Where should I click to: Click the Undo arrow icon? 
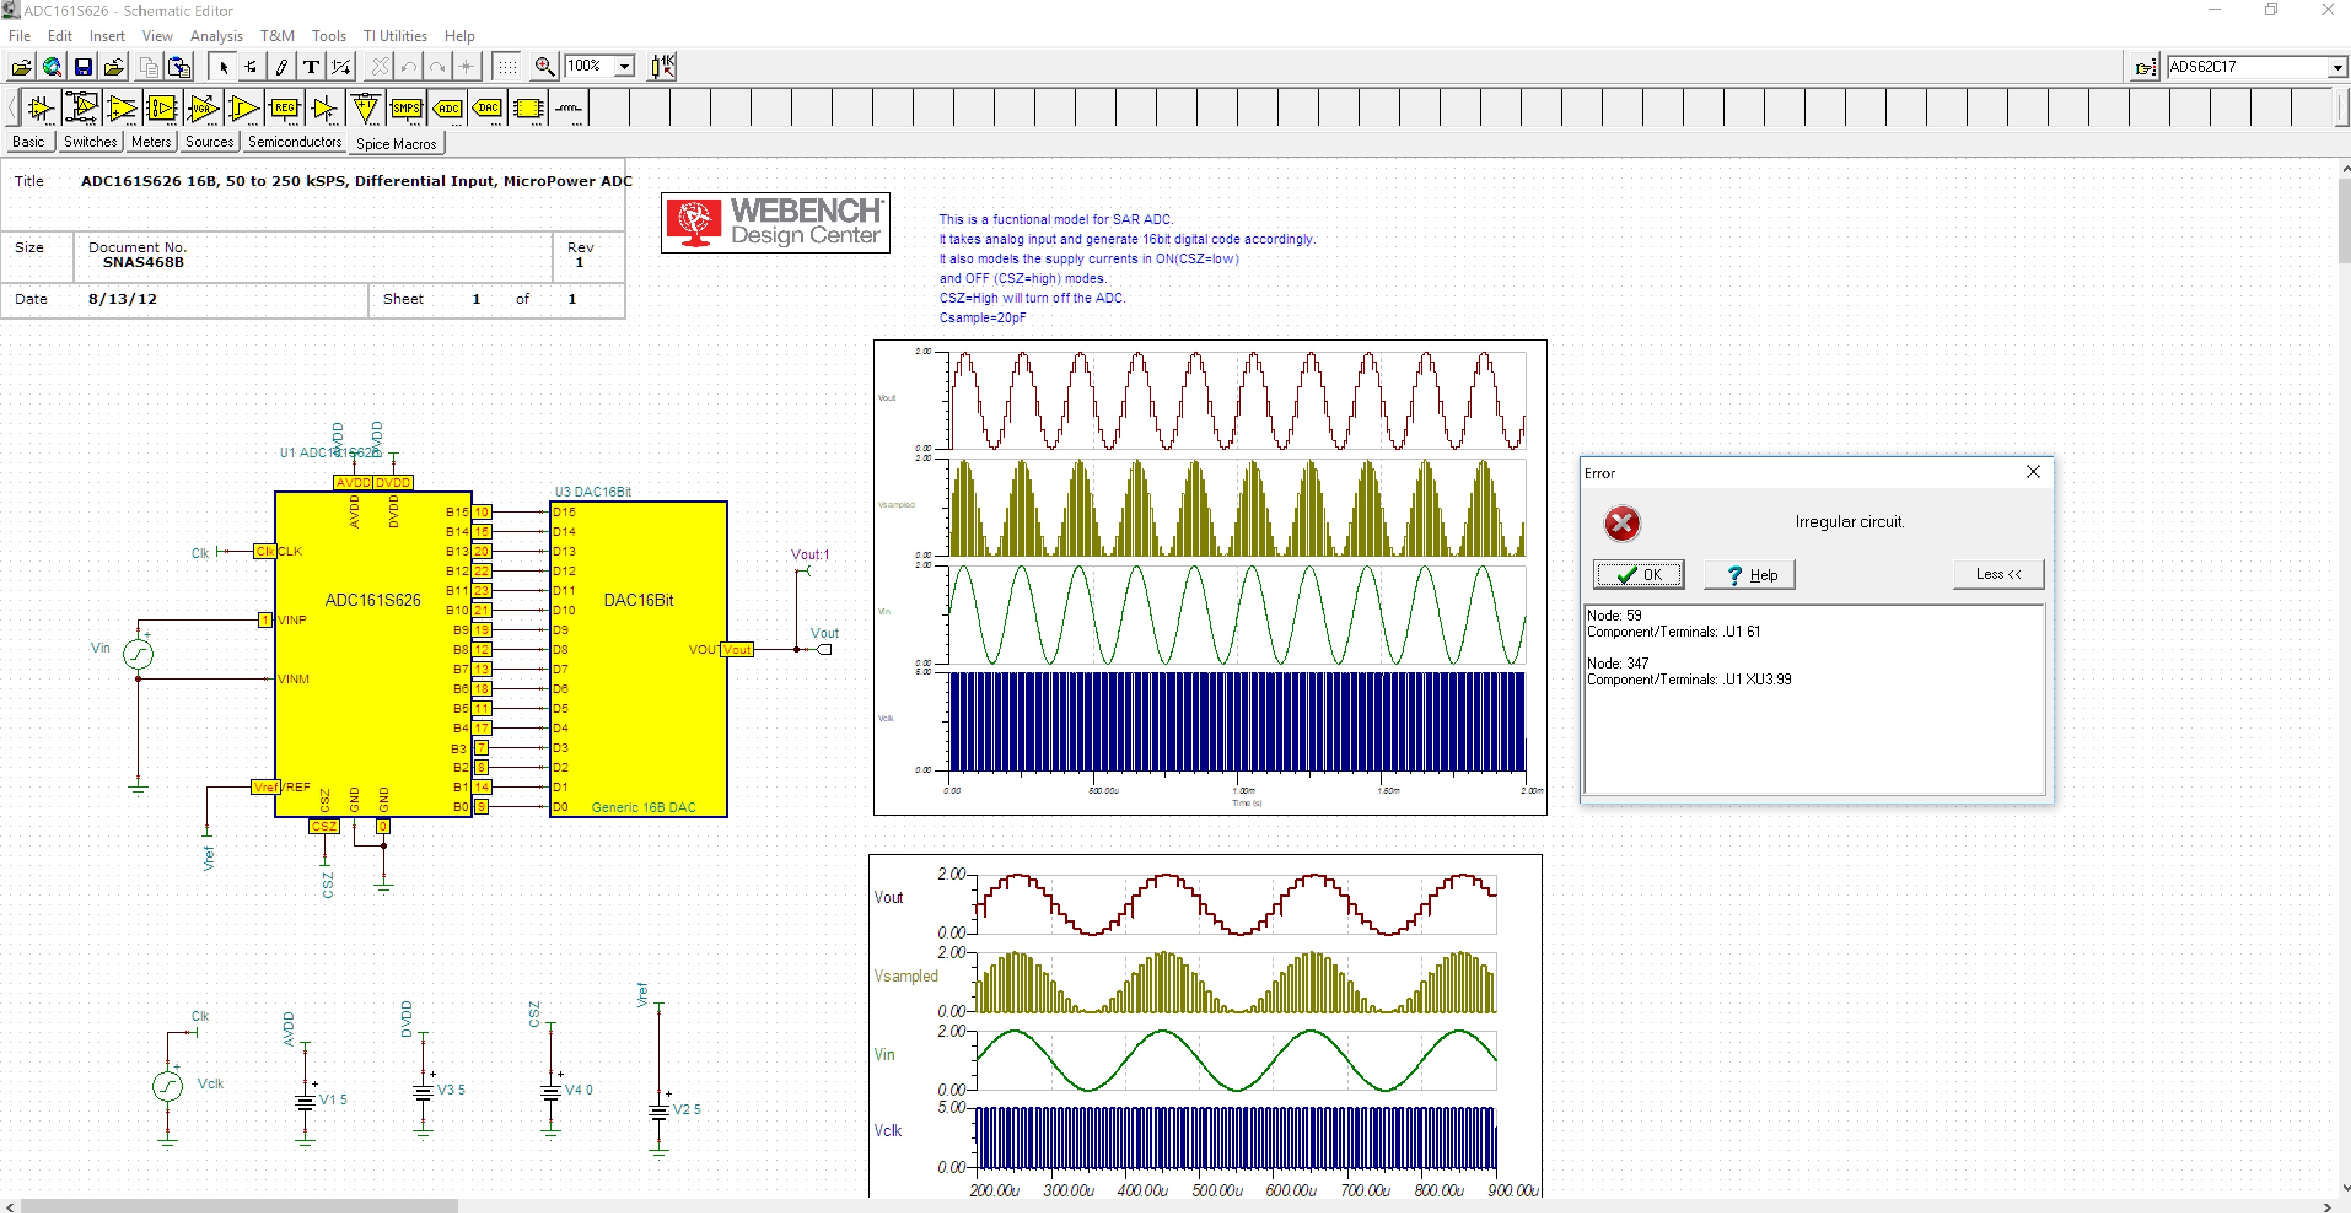point(409,66)
